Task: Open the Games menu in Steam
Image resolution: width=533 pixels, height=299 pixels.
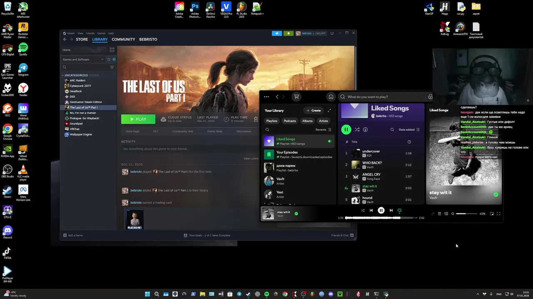Action: (101, 33)
